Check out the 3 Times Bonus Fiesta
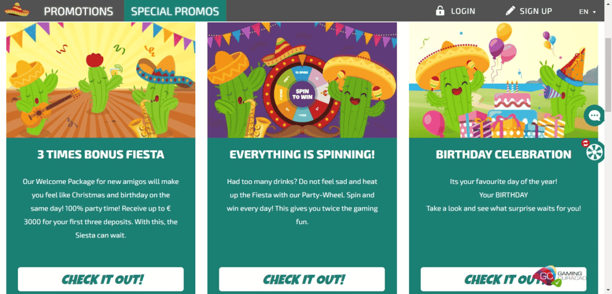Screen dimensions: 612x294 click(101, 279)
